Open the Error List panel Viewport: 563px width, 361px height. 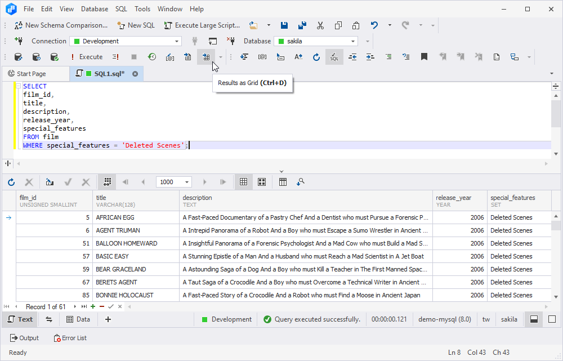point(70,338)
